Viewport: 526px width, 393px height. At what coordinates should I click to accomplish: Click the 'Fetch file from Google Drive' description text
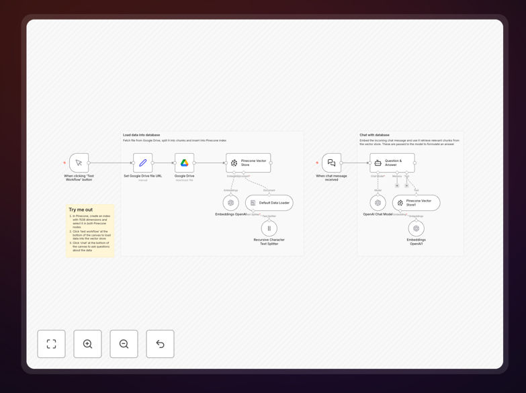[x=175, y=140]
